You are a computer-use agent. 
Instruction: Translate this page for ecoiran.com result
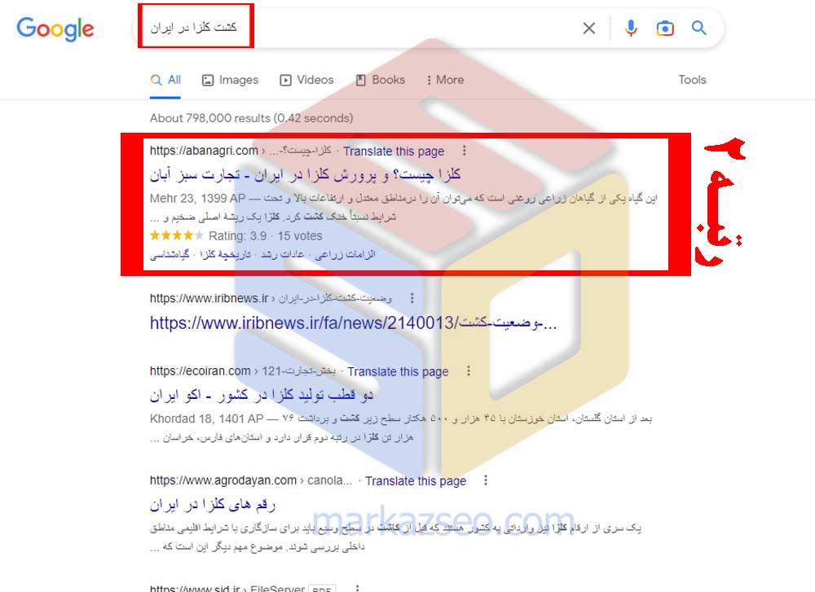398,372
